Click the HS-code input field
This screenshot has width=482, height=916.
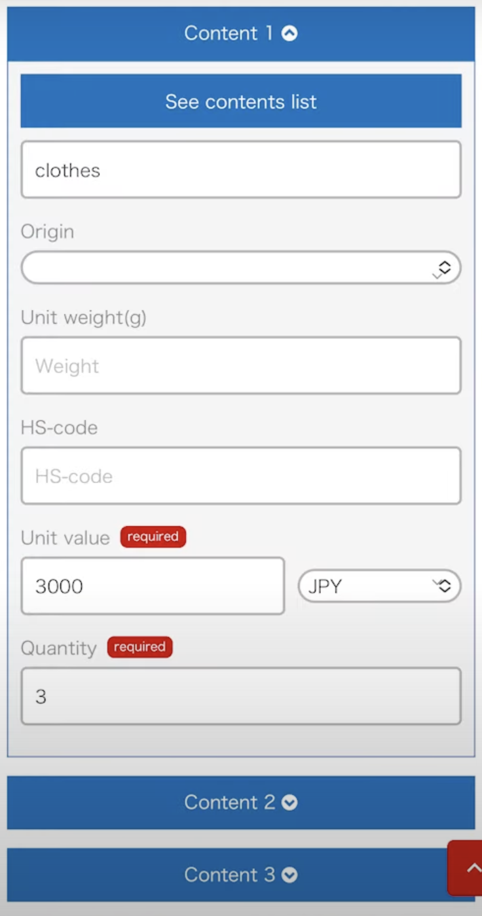click(x=241, y=476)
